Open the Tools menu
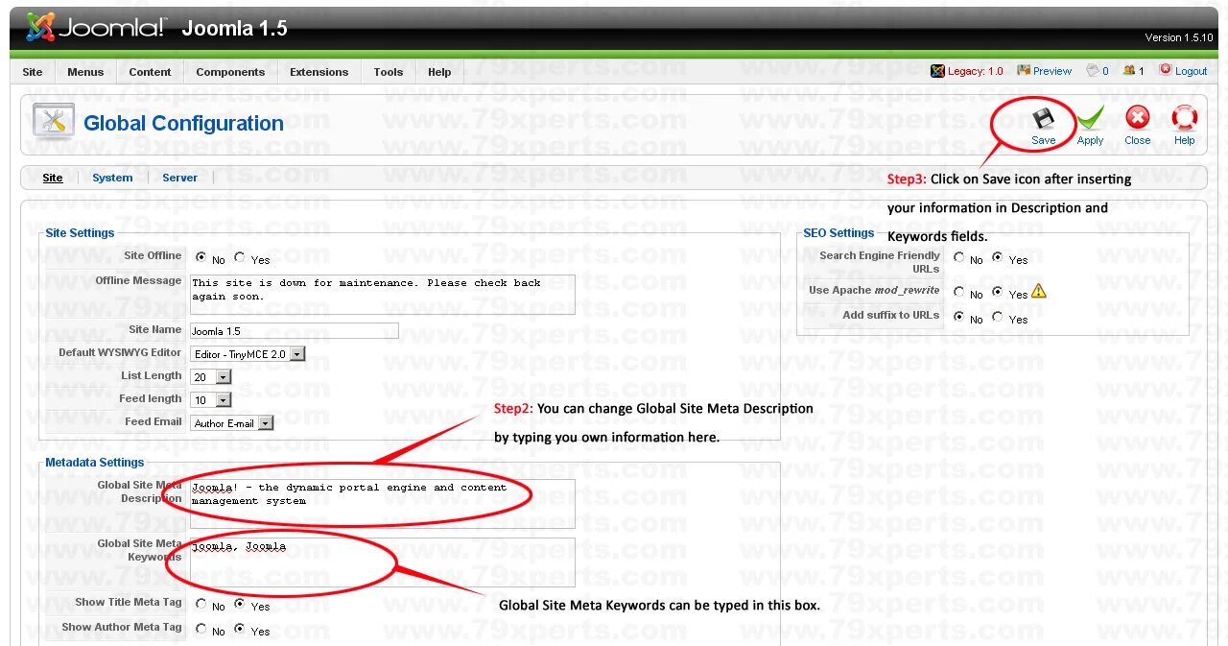Viewport: 1228px width, 646px height. tap(389, 72)
